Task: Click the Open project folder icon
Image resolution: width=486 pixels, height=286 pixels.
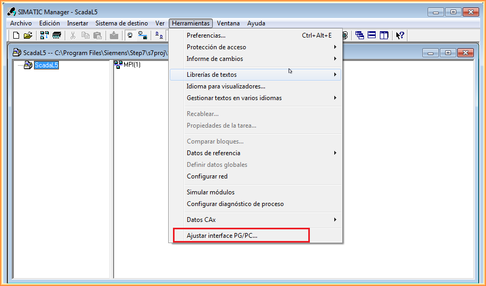Action: point(28,35)
